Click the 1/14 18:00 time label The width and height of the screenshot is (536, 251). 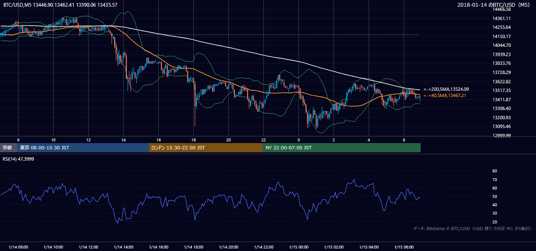click(x=193, y=247)
